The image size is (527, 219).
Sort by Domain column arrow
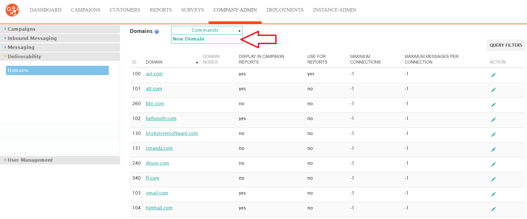197,62
